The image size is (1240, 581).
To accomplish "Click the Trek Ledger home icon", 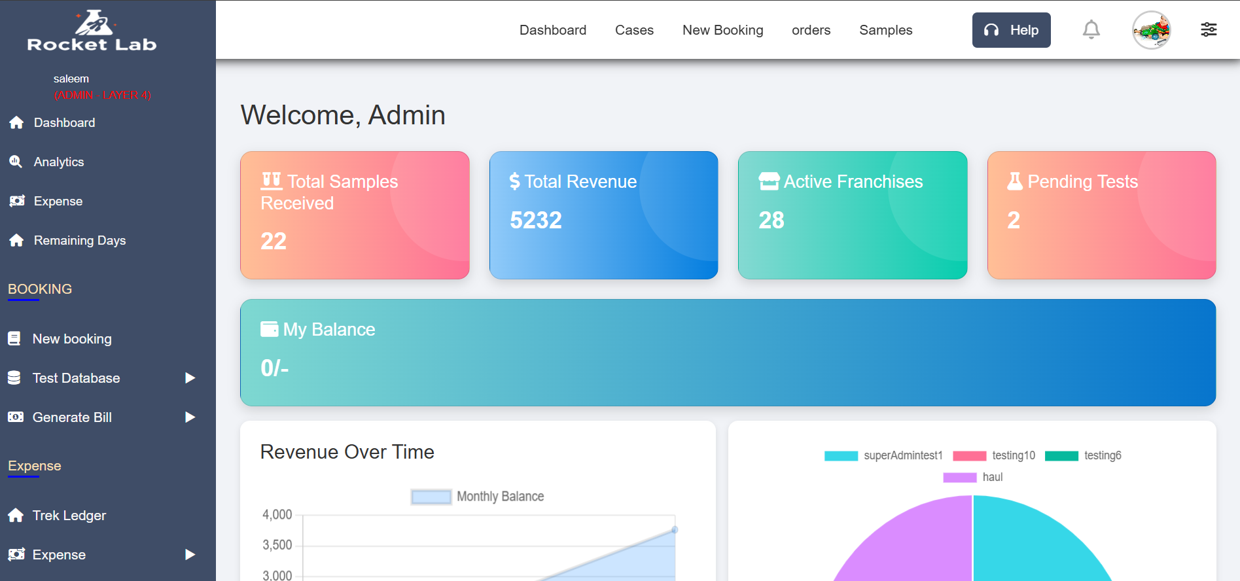I will (16, 516).
